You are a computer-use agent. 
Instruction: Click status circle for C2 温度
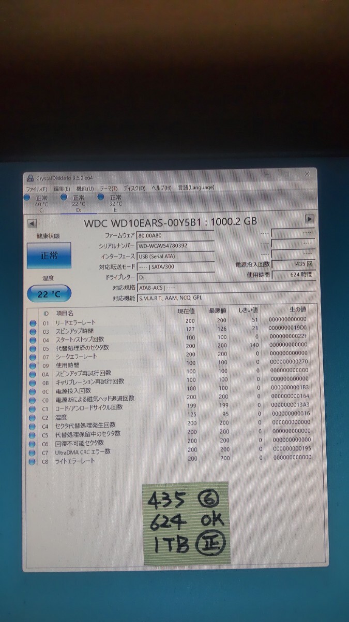coord(33,418)
